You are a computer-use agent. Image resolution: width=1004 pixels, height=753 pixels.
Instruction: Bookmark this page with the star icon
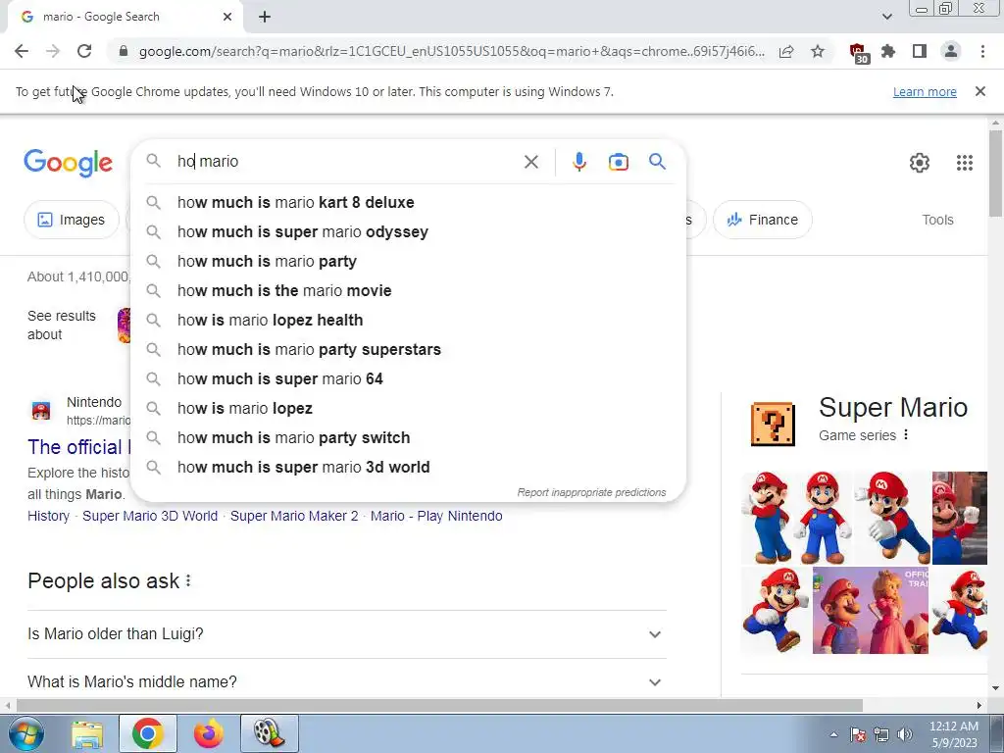pyautogui.click(x=818, y=51)
